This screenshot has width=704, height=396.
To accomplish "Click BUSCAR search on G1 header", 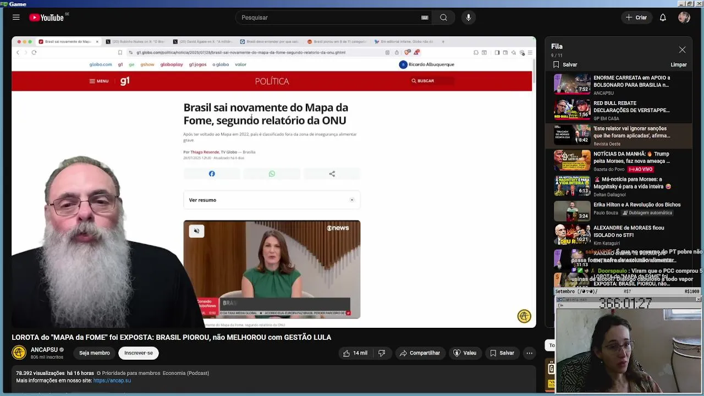I will [x=423, y=81].
